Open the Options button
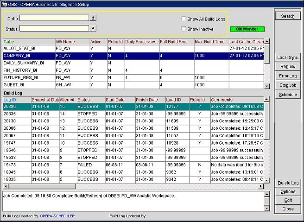 click(288, 191)
